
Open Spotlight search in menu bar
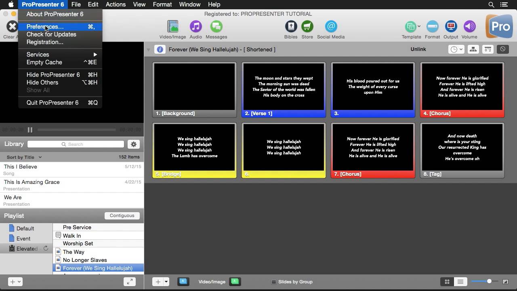[491, 4]
